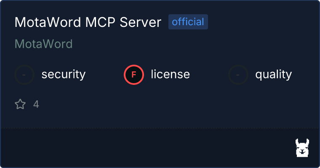Click the dash inside the security circle
The image size is (320, 168).
tap(24, 75)
